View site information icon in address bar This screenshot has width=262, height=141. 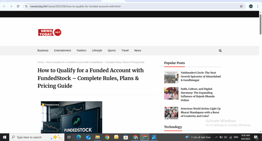point(26,6)
